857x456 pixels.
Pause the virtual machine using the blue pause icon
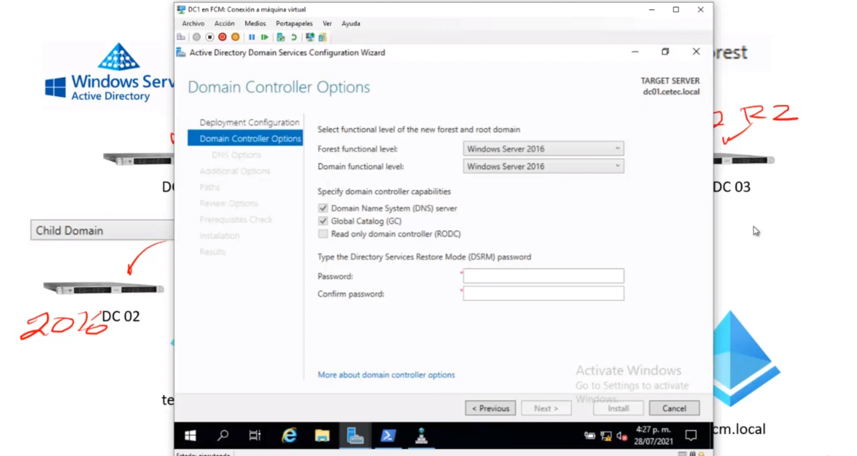pos(252,37)
